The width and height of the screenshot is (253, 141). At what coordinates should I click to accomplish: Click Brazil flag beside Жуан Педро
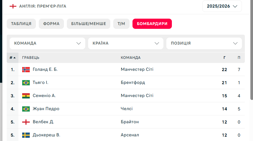point(26,109)
